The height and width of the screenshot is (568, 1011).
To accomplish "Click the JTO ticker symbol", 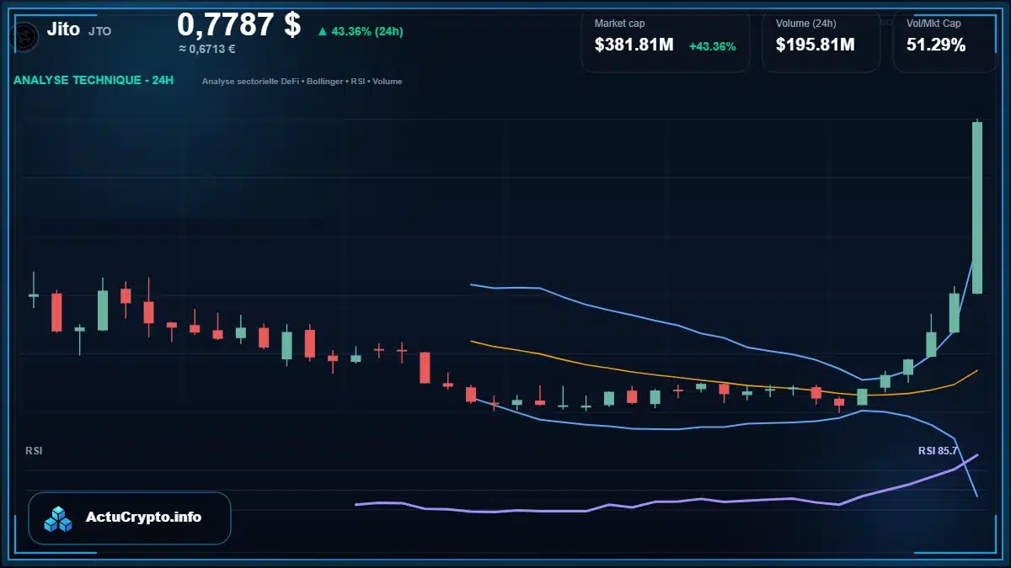I will 99,31.
